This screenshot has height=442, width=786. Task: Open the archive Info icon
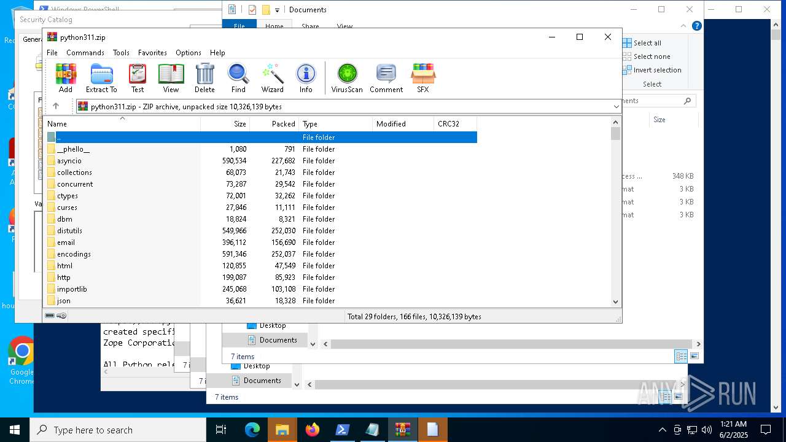[306, 78]
